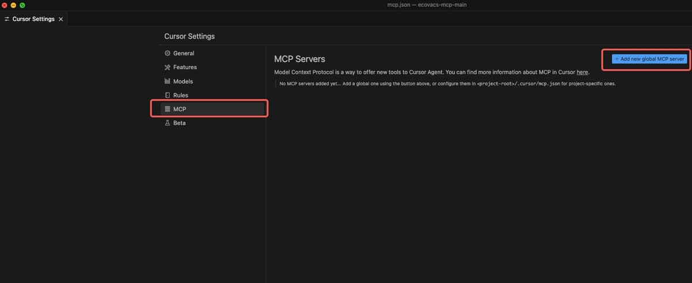692x283 pixels.
Task: Click the book icon beside Rules
Action: point(168,95)
